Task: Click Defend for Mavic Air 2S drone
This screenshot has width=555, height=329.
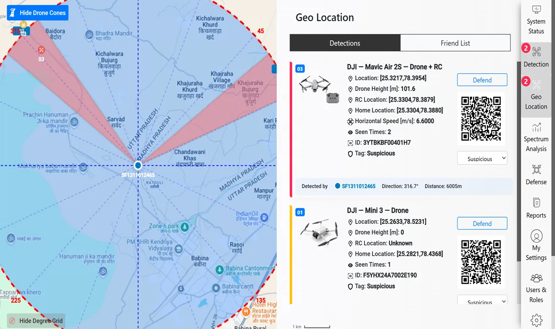Action: click(x=482, y=80)
